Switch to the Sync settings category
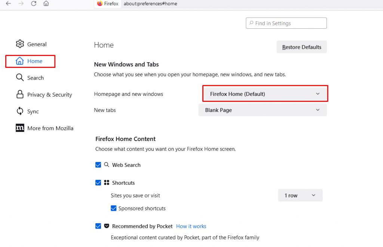This screenshot has height=247, width=383. (27, 111)
